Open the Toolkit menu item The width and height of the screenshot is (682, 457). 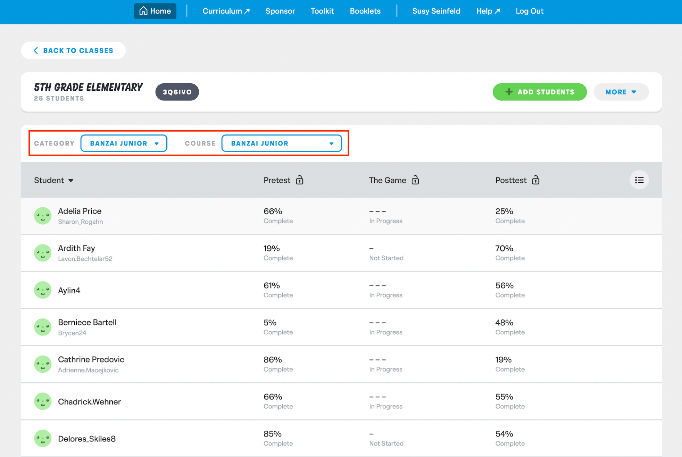point(322,11)
